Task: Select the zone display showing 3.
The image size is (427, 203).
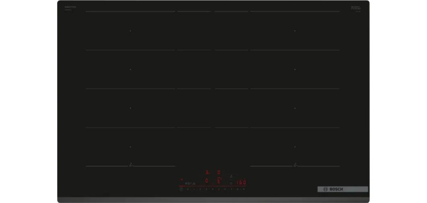Action: [x=207, y=172]
